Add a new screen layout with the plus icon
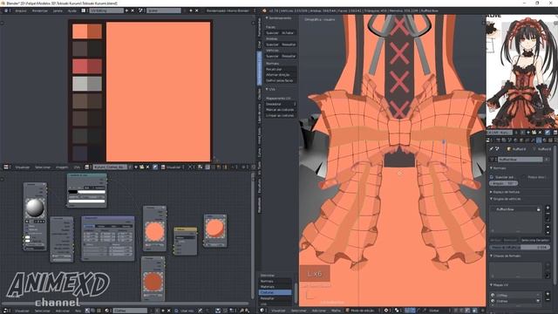This screenshot has width=558, height=314. tap(126, 10)
